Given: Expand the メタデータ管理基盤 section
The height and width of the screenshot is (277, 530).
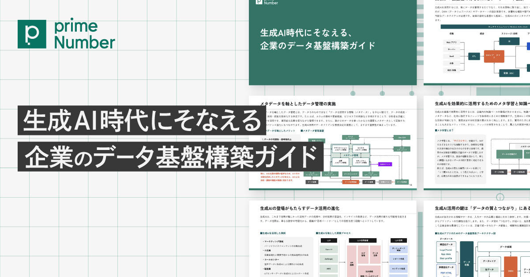Looking at the screenshot, I should (x=312, y=131).
